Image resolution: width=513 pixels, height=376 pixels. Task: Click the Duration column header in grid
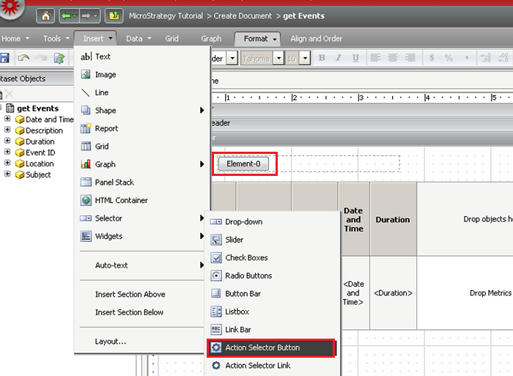click(393, 220)
